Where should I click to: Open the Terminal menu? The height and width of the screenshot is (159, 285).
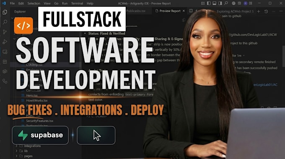click(77, 3)
